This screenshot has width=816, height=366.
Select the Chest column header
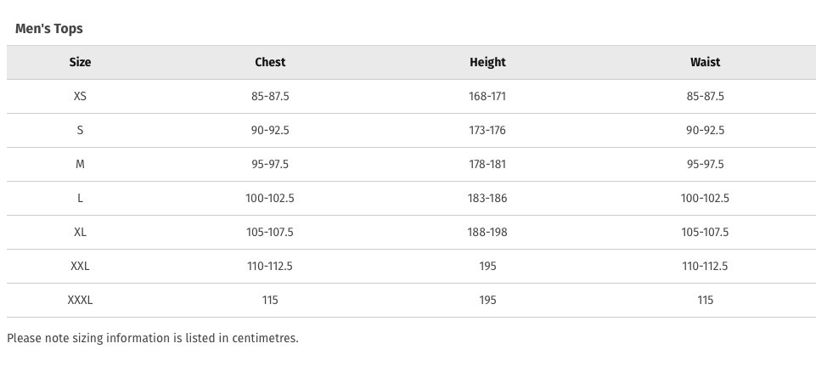coord(270,62)
